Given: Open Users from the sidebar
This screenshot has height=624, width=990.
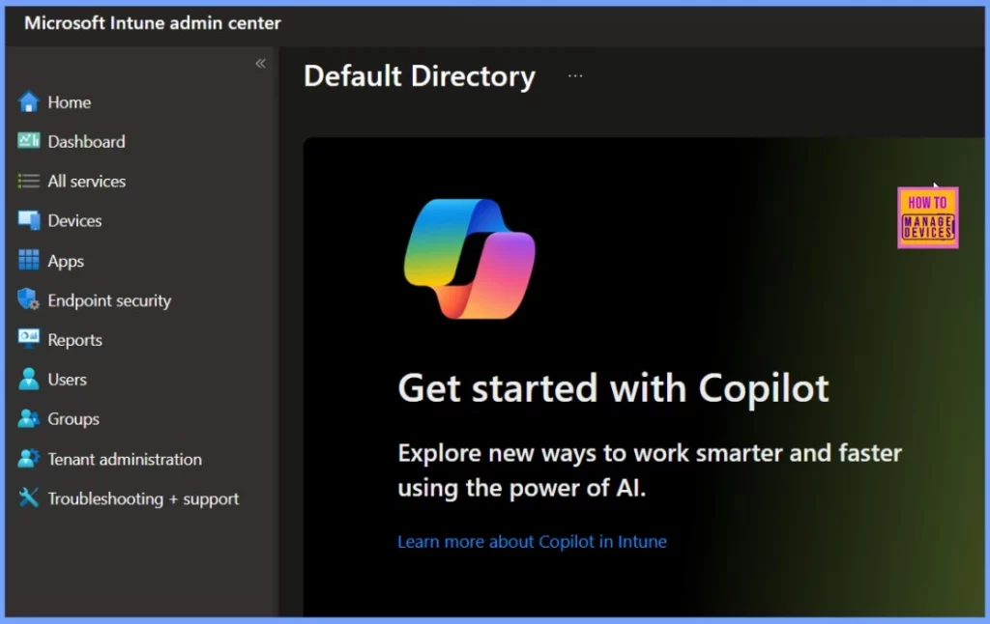Looking at the screenshot, I should 67,380.
